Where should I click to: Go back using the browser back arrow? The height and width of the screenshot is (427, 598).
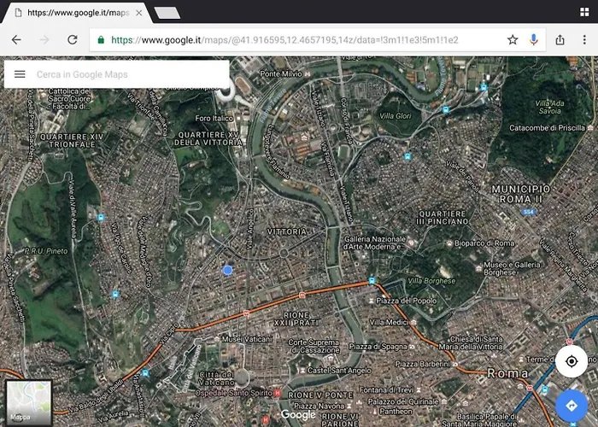point(16,39)
